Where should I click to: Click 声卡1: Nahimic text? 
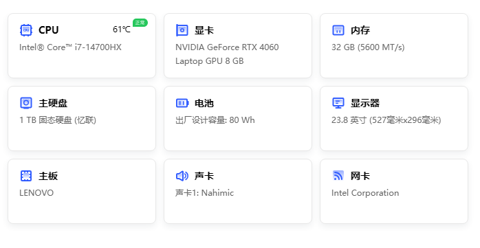tap(204, 192)
